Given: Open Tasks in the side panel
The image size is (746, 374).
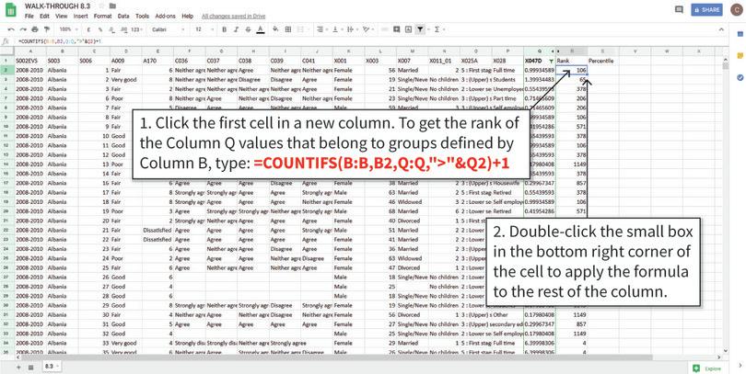Looking at the screenshot, I should tap(740, 77).
